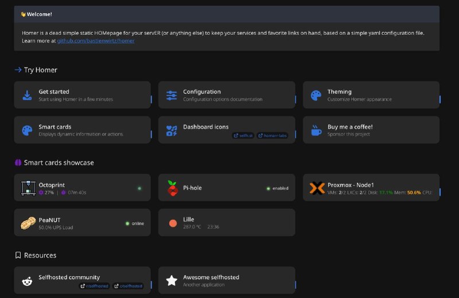The width and height of the screenshot is (459, 298).
Task: Click the Pi-hole raspberry logo
Action: point(173,188)
